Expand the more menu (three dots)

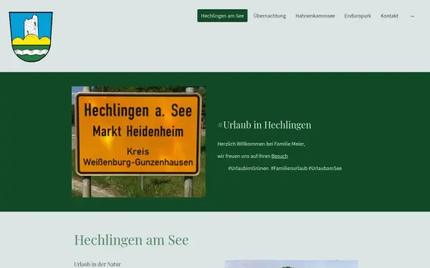coord(412,16)
